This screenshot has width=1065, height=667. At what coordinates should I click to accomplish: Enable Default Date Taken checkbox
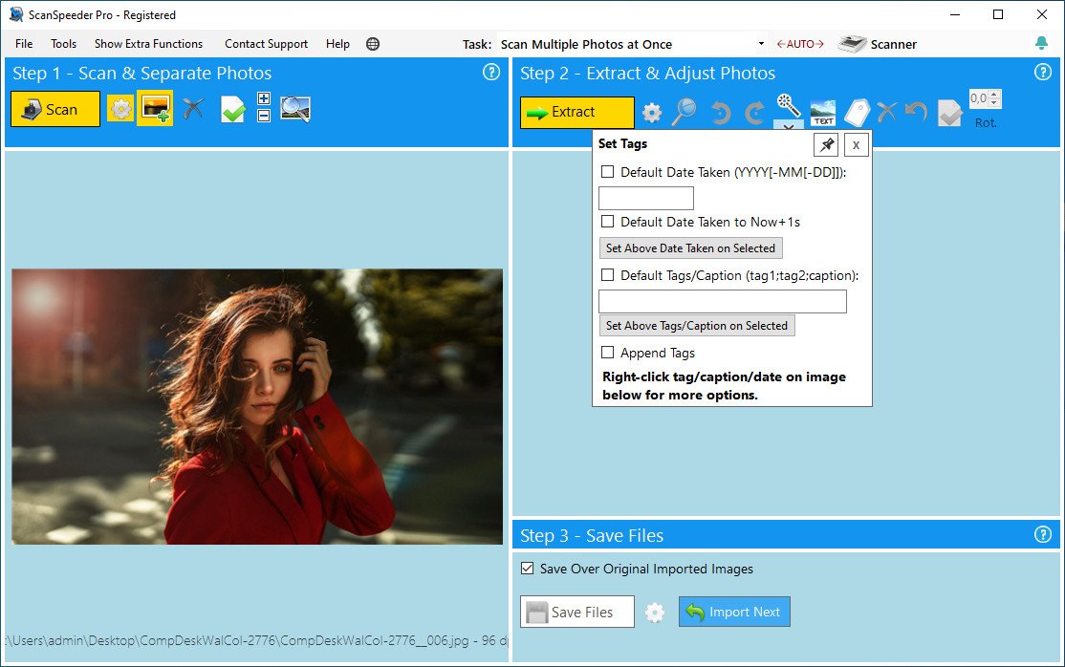click(x=607, y=172)
